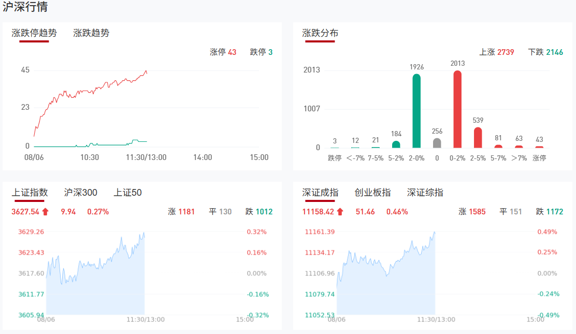Switch to the 上证50 tab
The width and height of the screenshot is (576, 334).
[127, 193]
